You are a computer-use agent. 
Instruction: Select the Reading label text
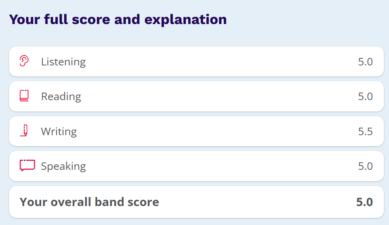[61, 97]
